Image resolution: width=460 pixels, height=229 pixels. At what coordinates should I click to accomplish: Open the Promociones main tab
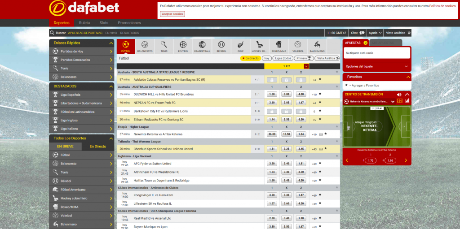(129, 23)
